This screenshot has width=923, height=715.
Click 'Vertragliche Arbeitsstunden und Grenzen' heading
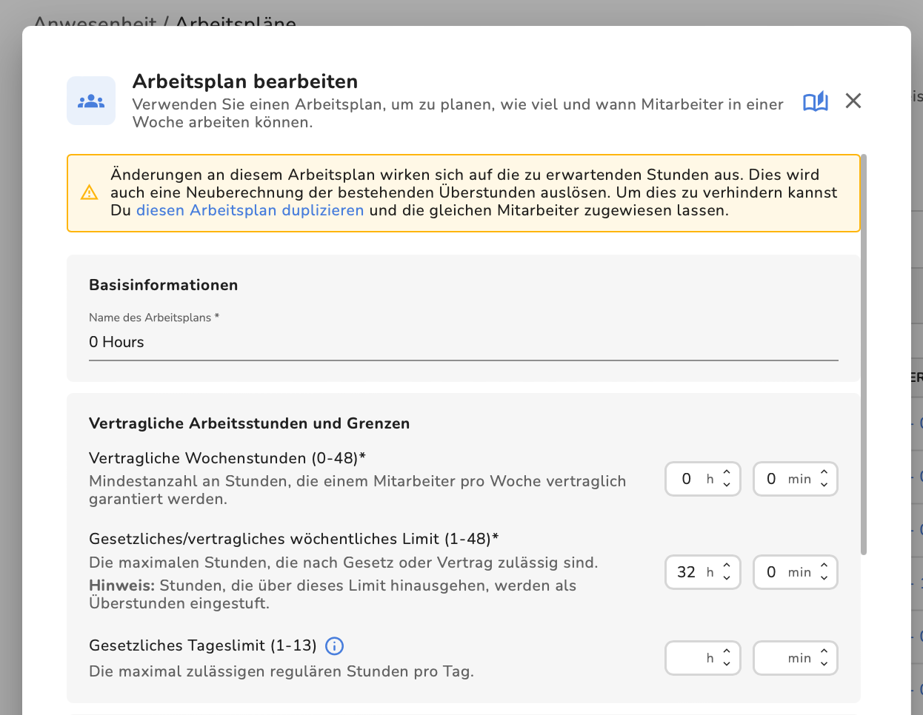[250, 423]
